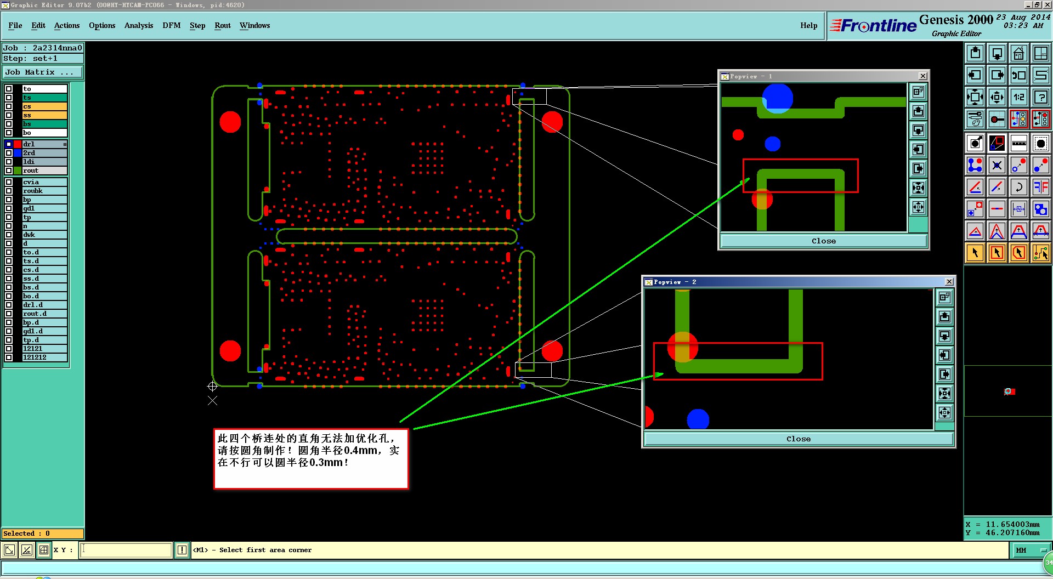Toggle the checkbox for layer rout

pyautogui.click(x=9, y=171)
